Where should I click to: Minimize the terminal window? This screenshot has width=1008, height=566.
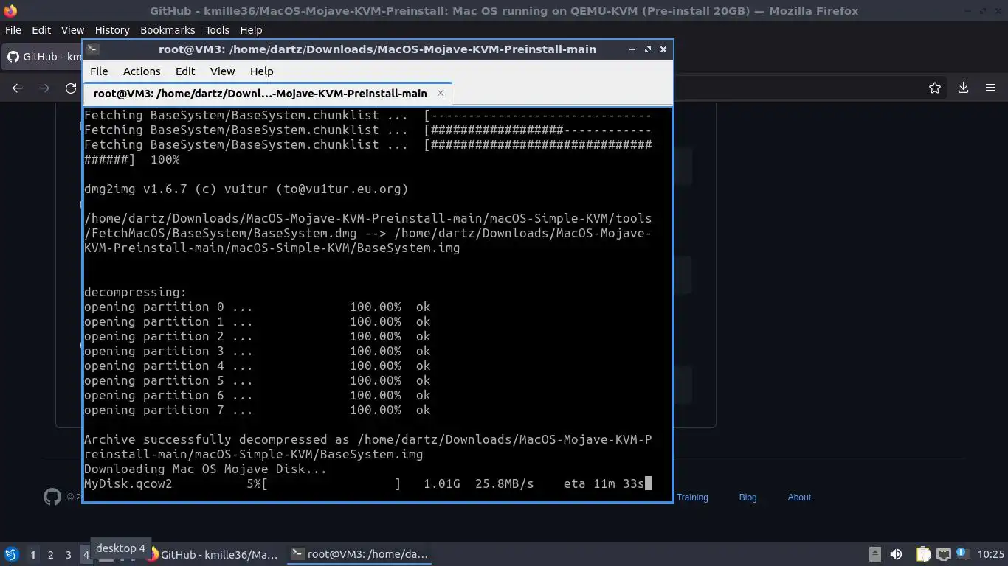click(x=632, y=49)
